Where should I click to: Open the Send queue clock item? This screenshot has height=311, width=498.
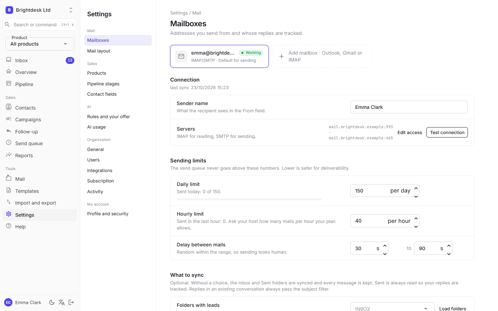point(40,143)
